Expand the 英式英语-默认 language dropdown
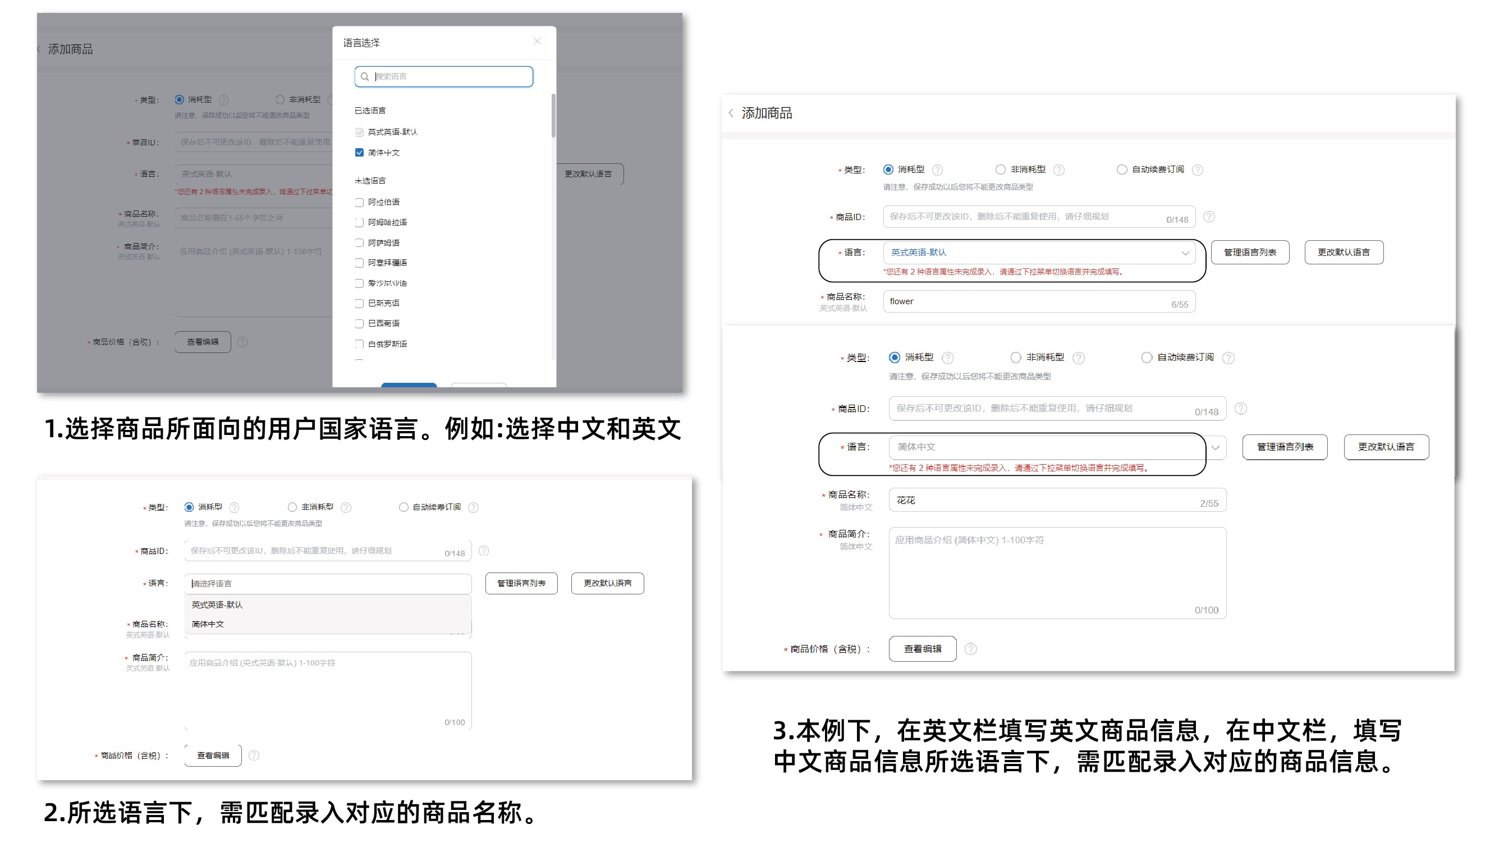This screenshot has width=1490, height=852. point(1185,253)
